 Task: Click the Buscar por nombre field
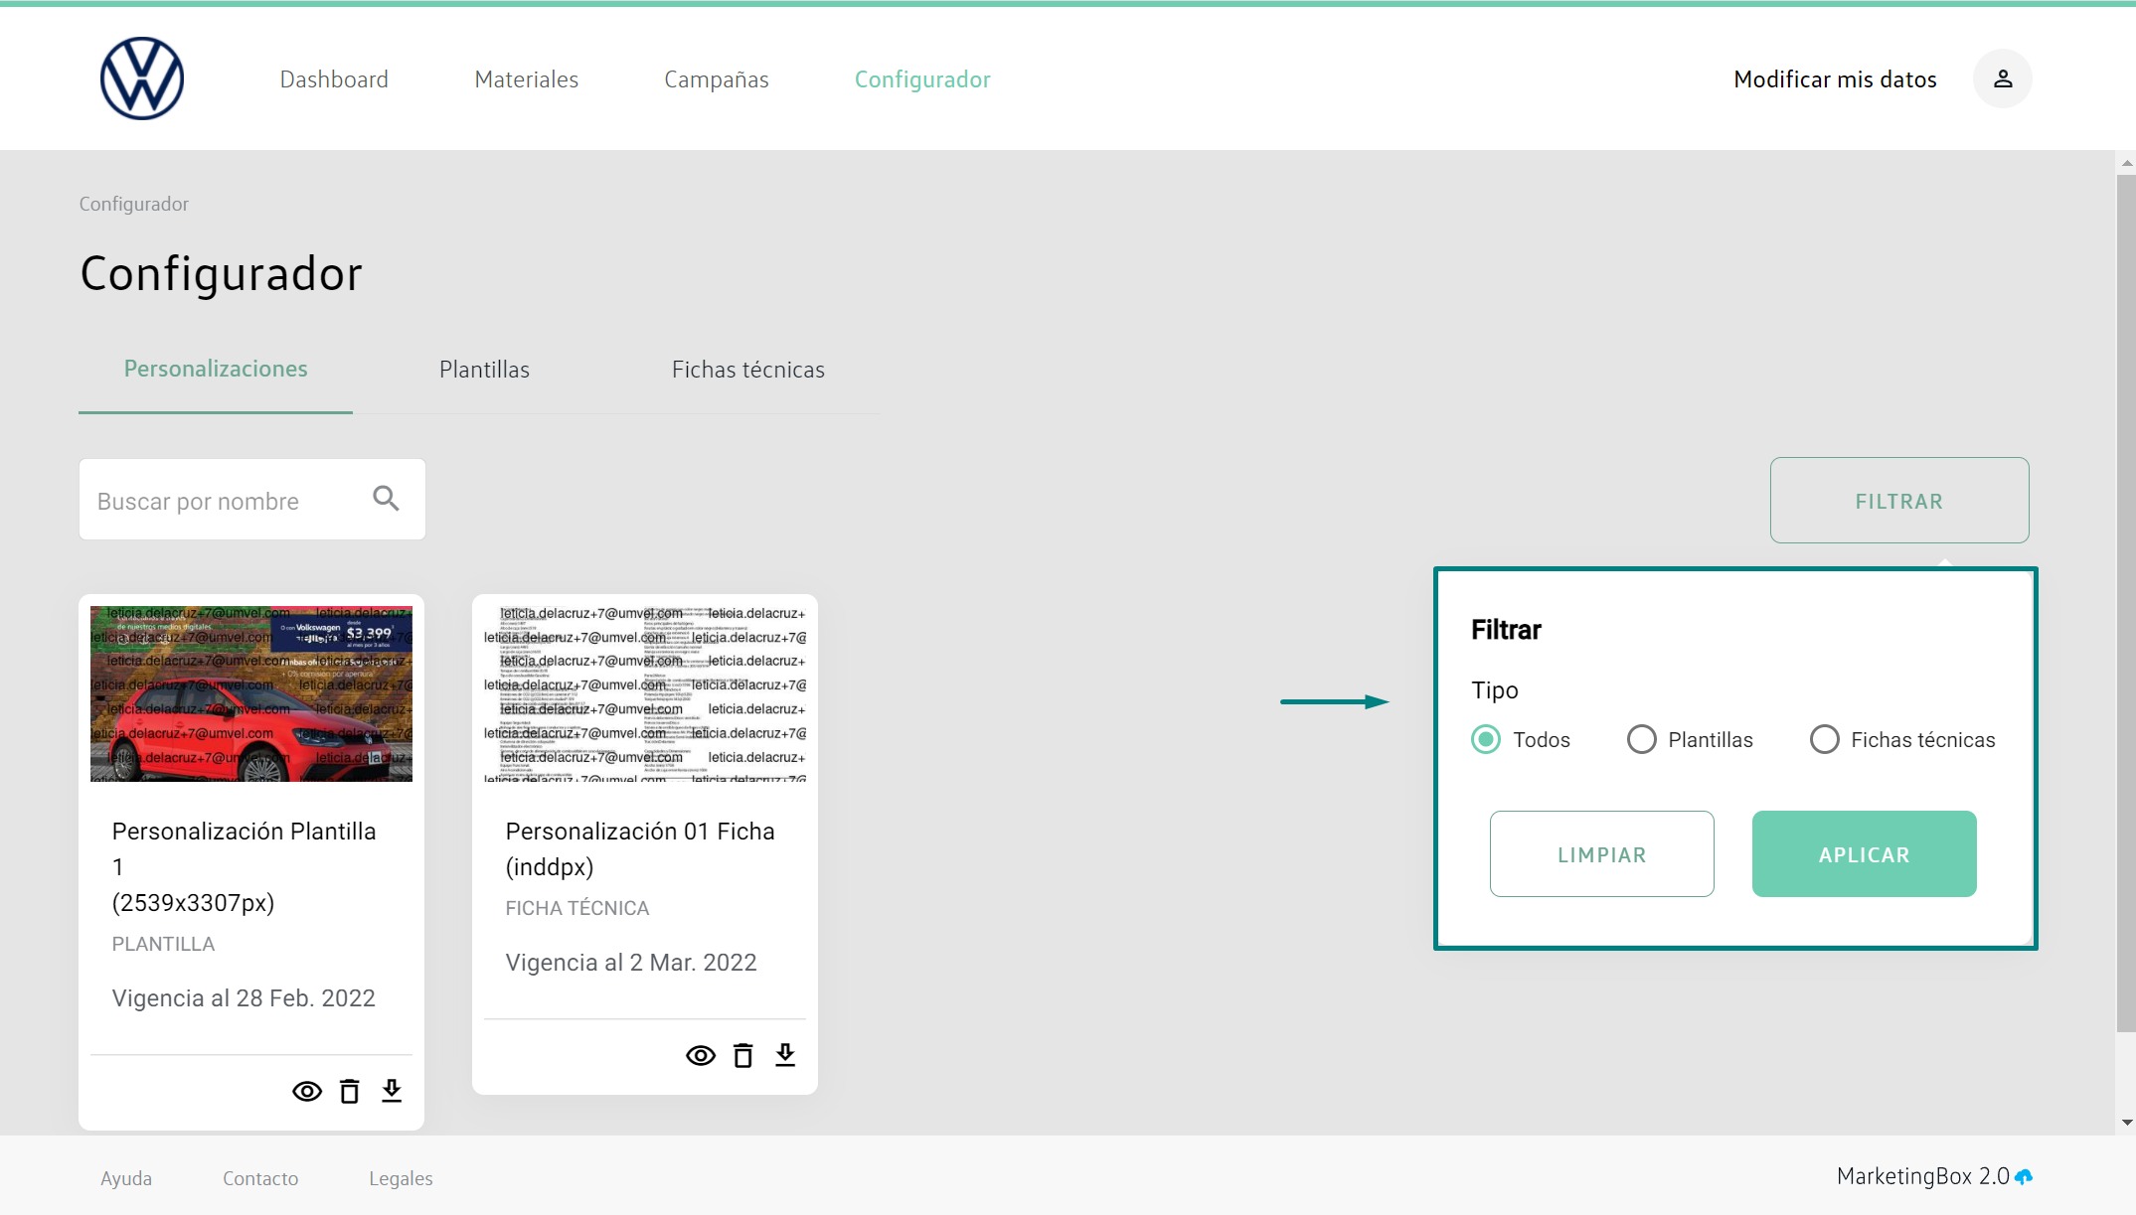(x=224, y=501)
